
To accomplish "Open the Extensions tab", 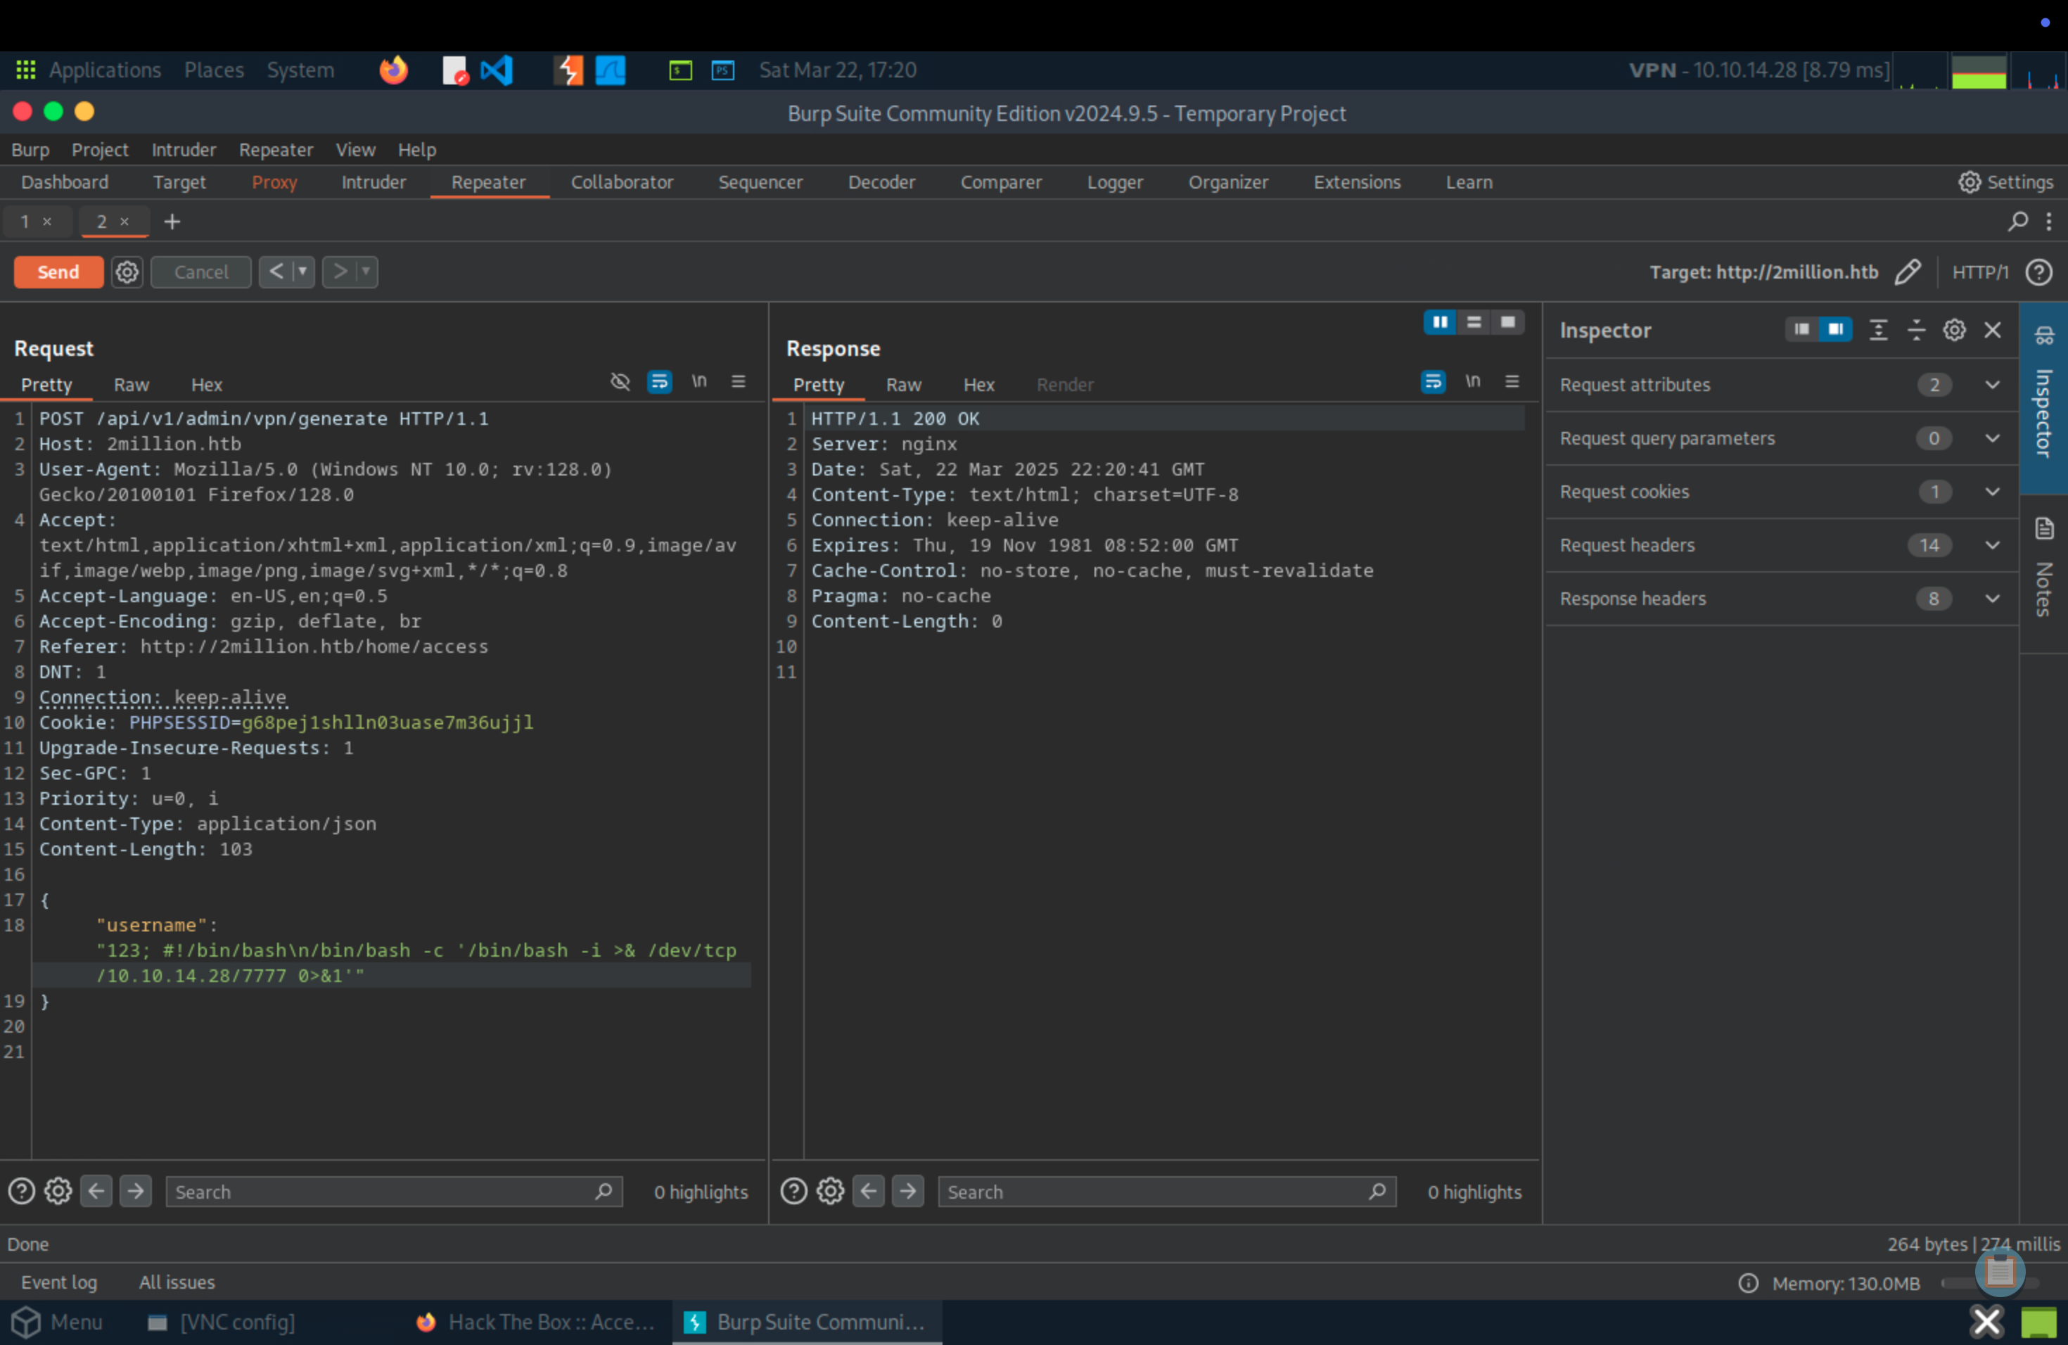I will coord(1356,182).
